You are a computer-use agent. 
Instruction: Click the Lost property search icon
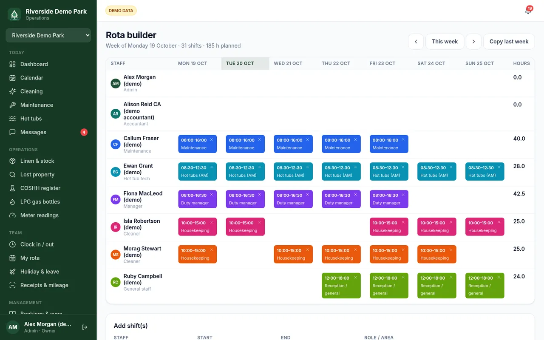point(12,175)
